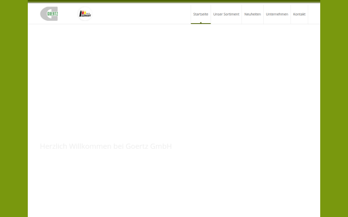Navigate to the Kontakt page

(299, 14)
